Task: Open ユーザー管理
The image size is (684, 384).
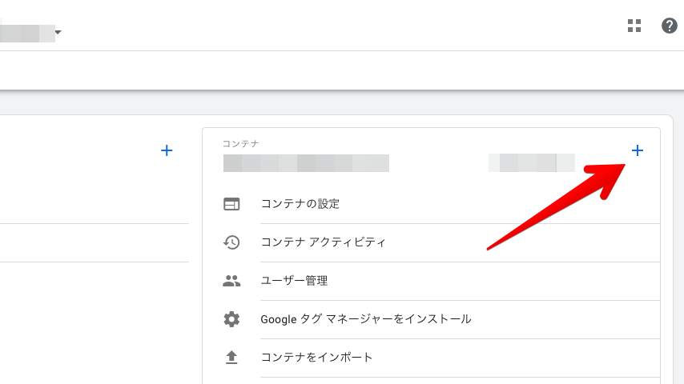Action: pyautogui.click(x=294, y=281)
